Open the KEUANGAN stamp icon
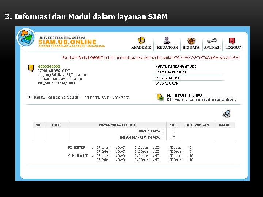 click(x=167, y=40)
